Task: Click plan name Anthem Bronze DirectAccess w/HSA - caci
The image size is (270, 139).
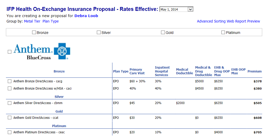Action: [42, 89]
